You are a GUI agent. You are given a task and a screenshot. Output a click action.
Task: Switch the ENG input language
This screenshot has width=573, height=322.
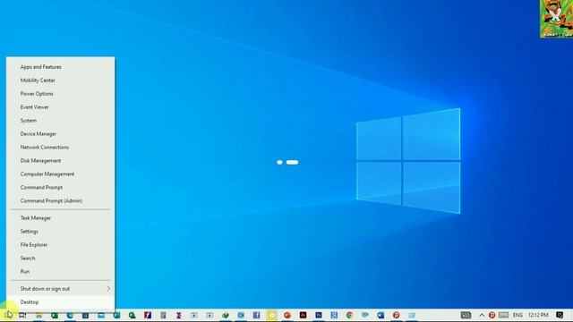tap(517, 315)
